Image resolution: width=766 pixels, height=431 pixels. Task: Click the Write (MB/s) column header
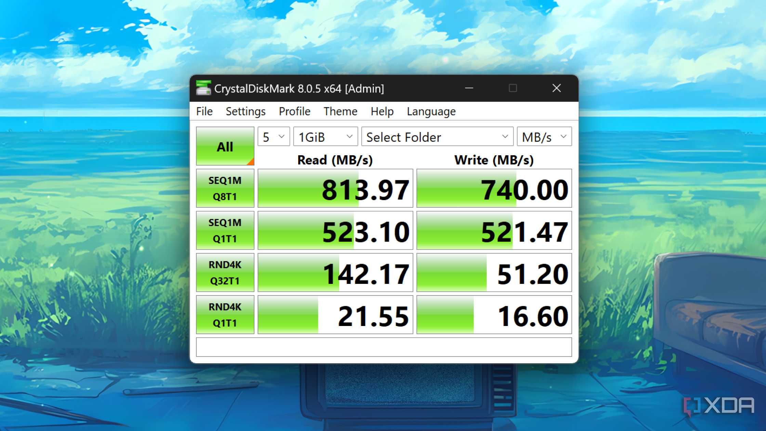494,160
